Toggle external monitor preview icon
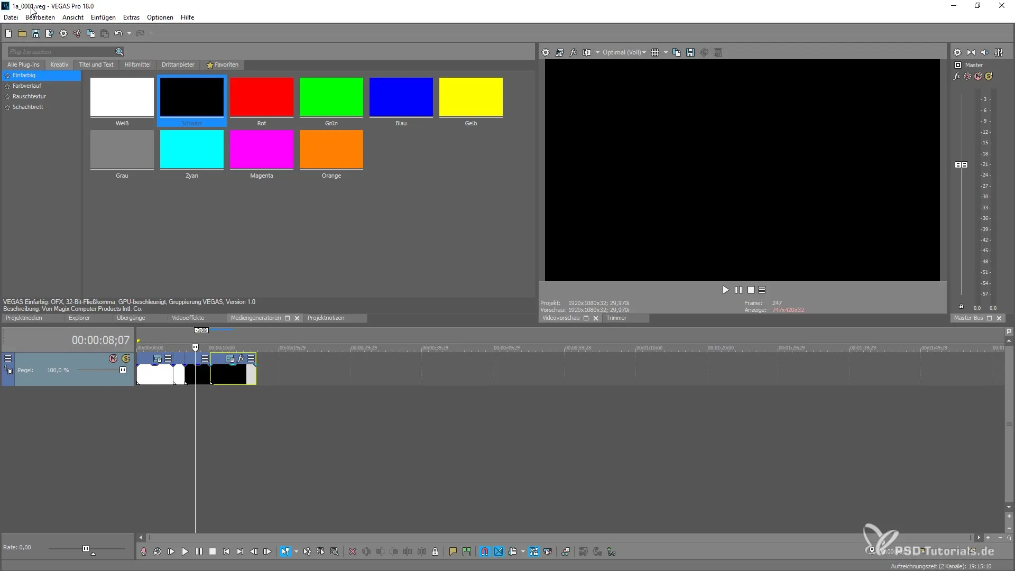Image resolution: width=1015 pixels, height=571 pixels. coord(559,52)
